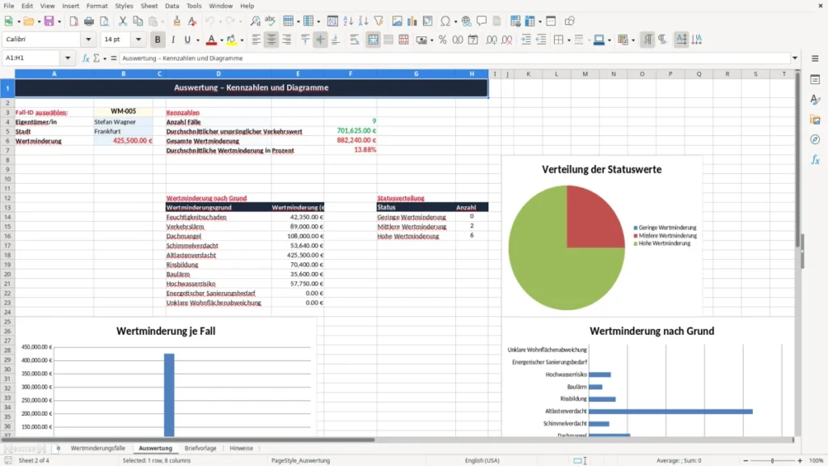Select the Verteilung der Statuswerte pie chart
The width and height of the screenshot is (828, 466).
602,237
